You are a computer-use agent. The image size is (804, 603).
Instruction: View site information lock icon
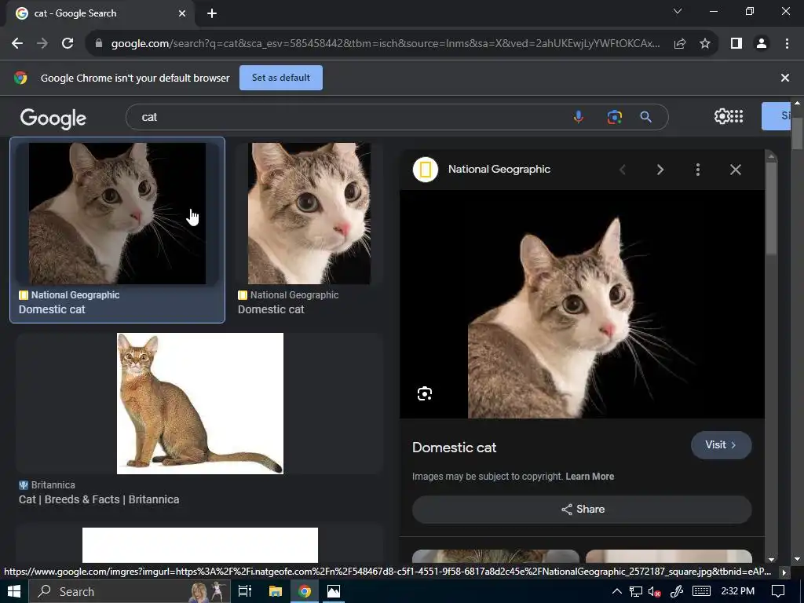pyautogui.click(x=99, y=44)
